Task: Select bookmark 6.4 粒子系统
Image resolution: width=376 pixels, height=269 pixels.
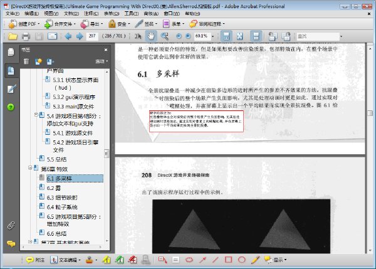Action: (x=62, y=207)
